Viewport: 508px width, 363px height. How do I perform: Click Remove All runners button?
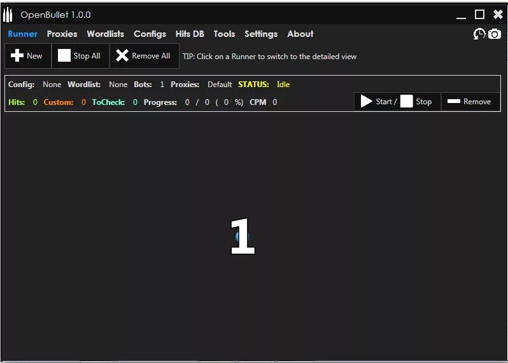[x=145, y=56]
